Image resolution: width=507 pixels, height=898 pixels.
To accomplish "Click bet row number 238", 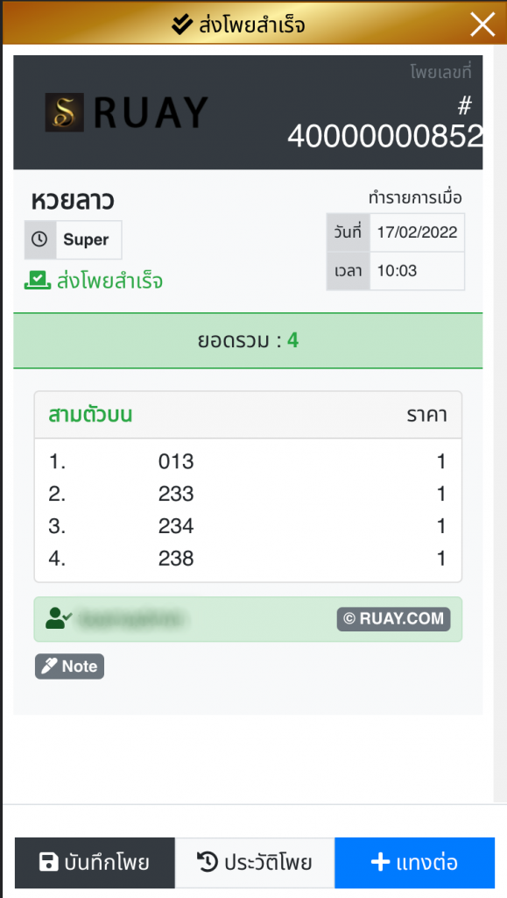I will click(x=248, y=559).
